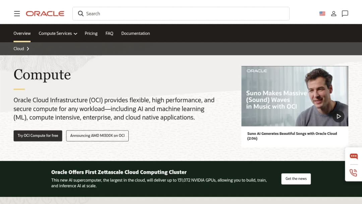Viewport: 362px width, 204px height.
Task: Open Suno AI Generates Beautiful Songs link
Action: coord(292,136)
